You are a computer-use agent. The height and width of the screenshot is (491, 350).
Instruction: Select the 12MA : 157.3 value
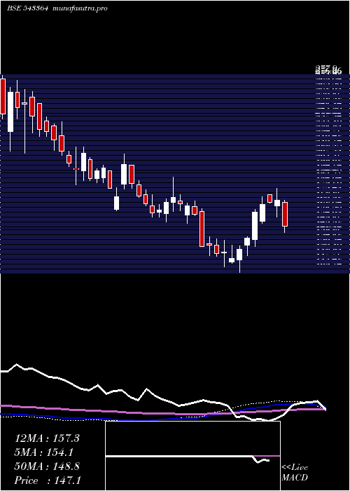[x=47, y=438]
